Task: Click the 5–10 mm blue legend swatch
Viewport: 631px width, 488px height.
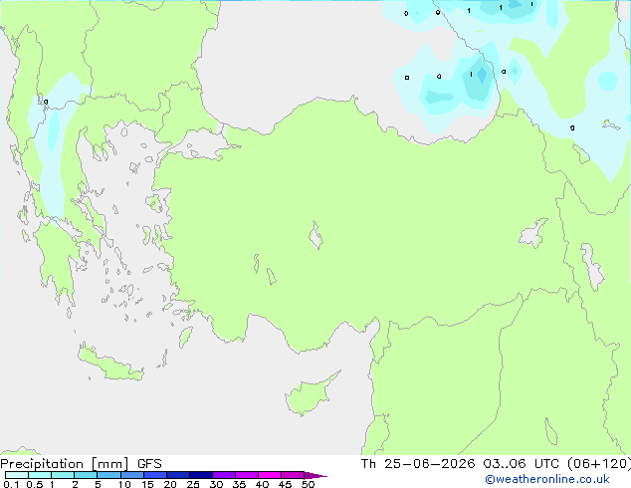Action: coord(108,475)
